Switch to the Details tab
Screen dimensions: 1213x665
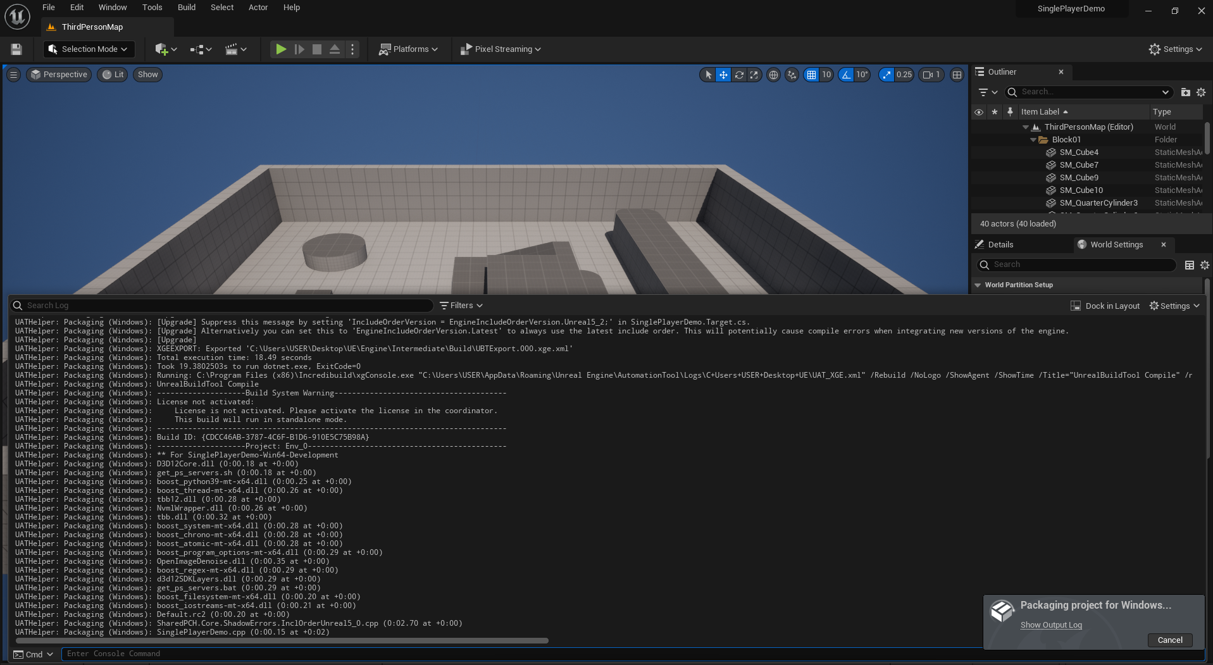click(1000, 245)
